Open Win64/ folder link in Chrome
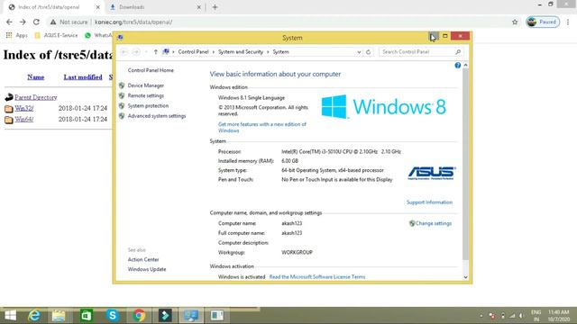The width and height of the screenshot is (577, 324). click(x=24, y=120)
